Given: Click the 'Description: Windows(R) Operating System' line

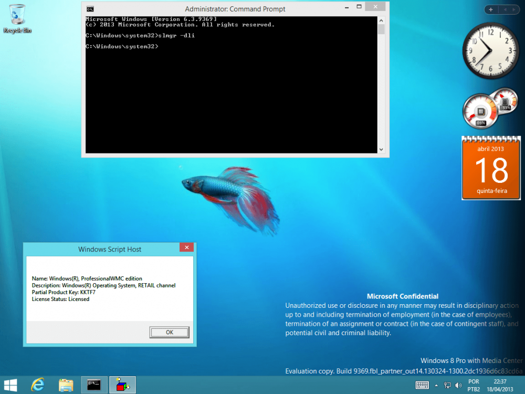Looking at the screenshot, I should [103, 285].
